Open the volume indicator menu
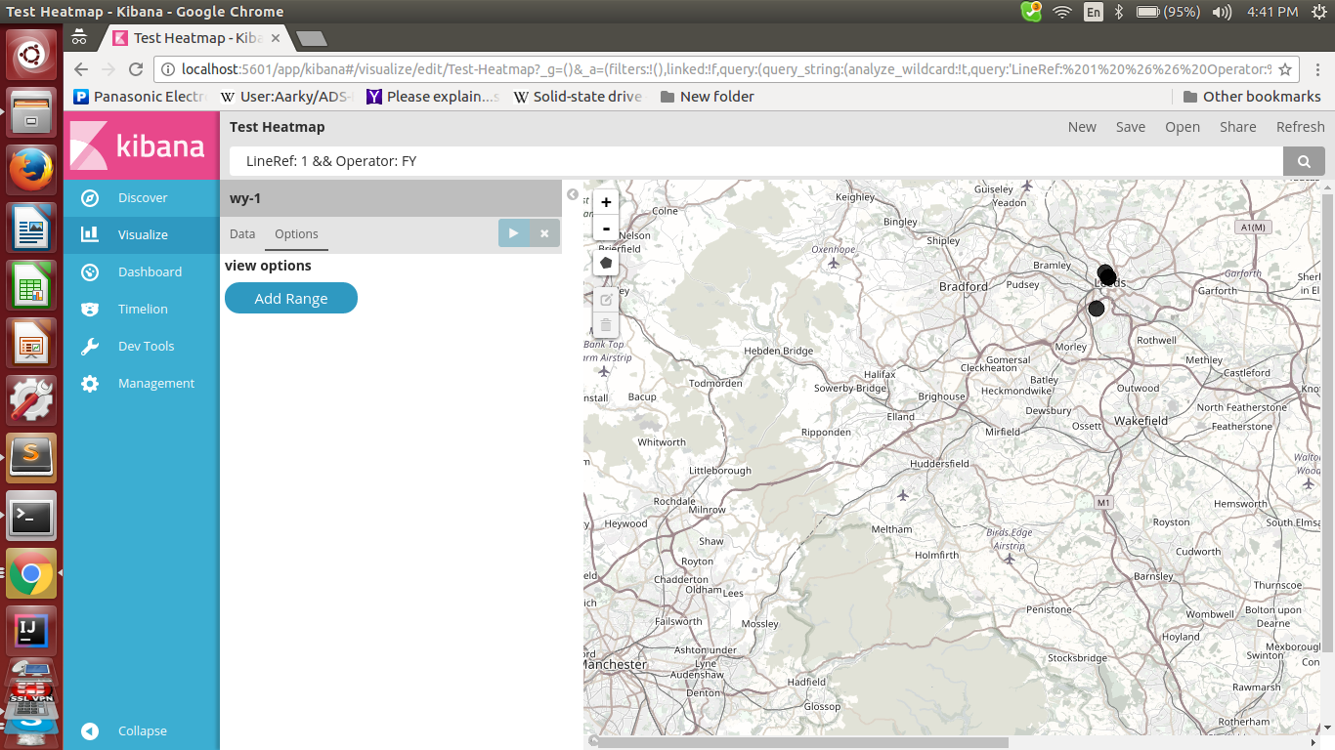 tap(1222, 12)
